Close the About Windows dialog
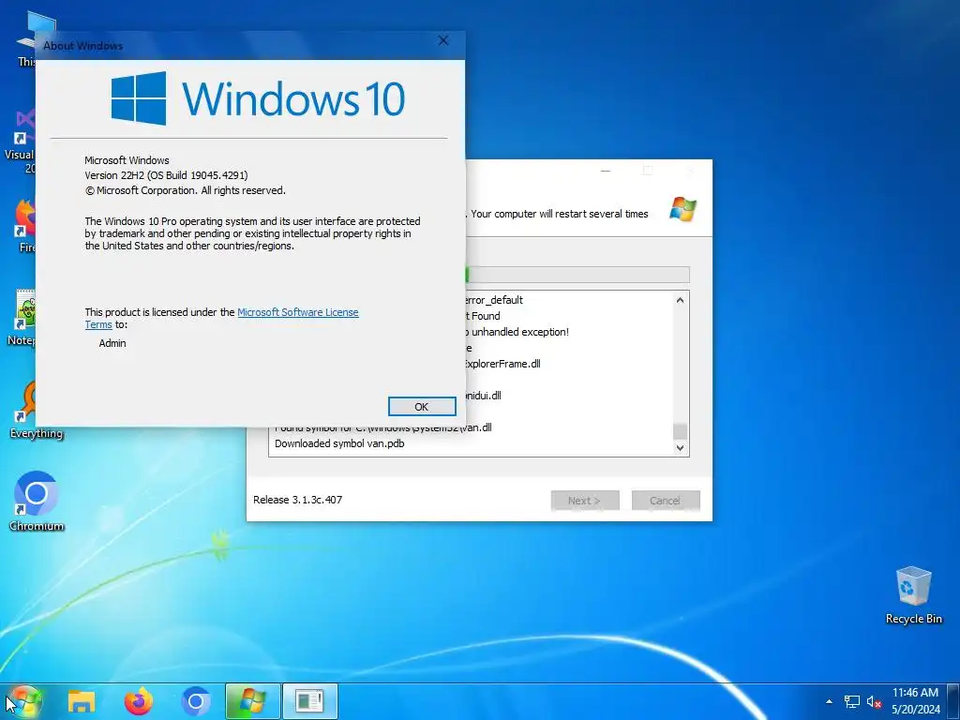Viewport: 960px width, 720px height. coord(443,40)
